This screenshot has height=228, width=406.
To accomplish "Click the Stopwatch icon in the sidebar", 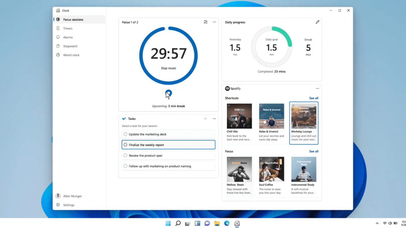I will 58,46.
